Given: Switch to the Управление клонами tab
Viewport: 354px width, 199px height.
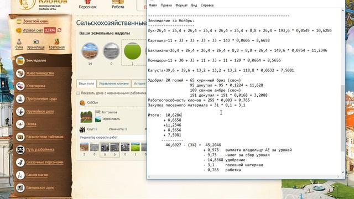Looking at the screenshot, I should 114,83.
